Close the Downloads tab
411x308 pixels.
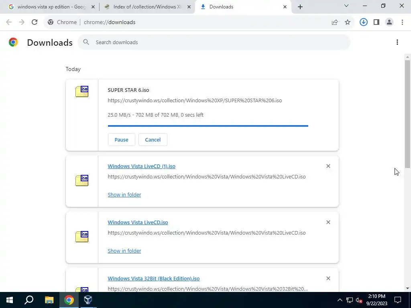285,7
